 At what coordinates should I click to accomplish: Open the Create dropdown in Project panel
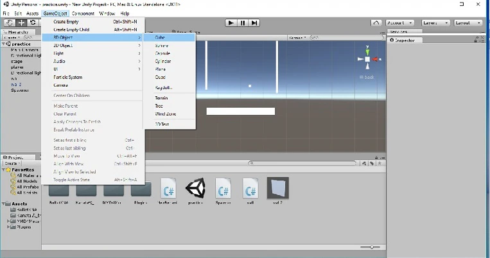click(12, 164)
